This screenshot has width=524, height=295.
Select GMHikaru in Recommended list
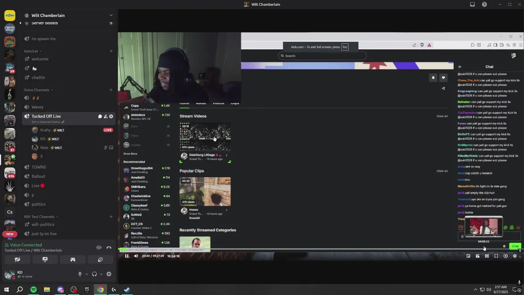tap(147, 188)
